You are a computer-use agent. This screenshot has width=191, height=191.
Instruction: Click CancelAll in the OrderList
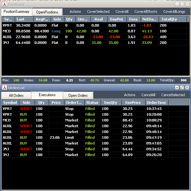[148, 95]
